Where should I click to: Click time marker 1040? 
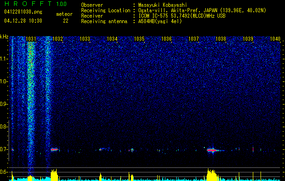[x=275, y=39]
